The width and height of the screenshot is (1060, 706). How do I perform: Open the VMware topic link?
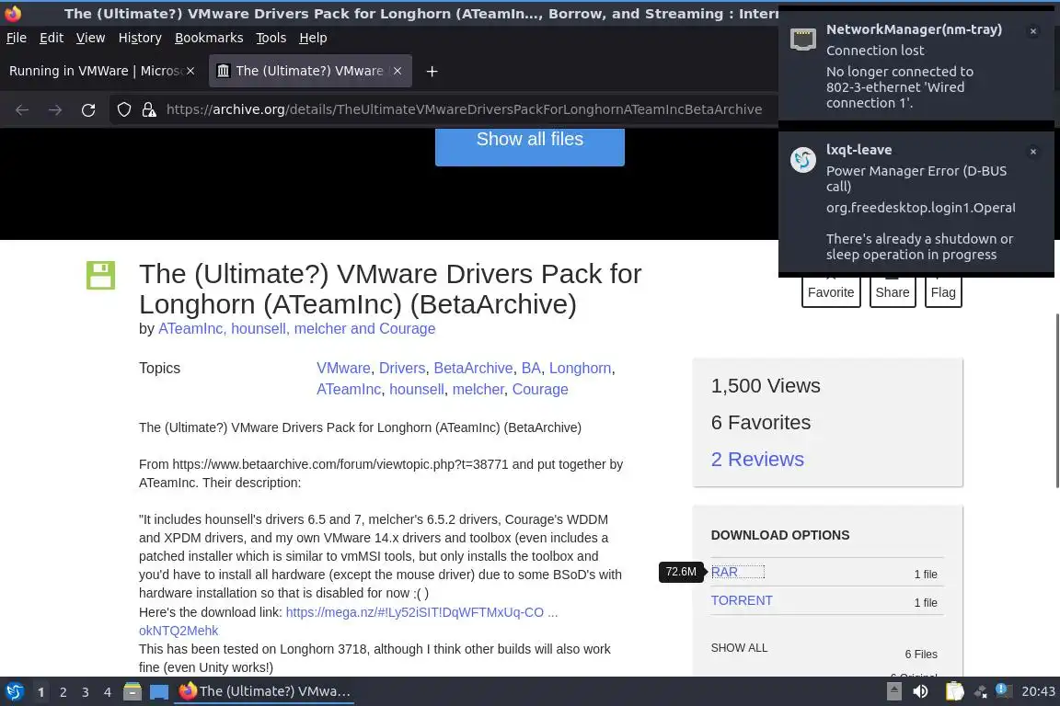coord(343,369)
